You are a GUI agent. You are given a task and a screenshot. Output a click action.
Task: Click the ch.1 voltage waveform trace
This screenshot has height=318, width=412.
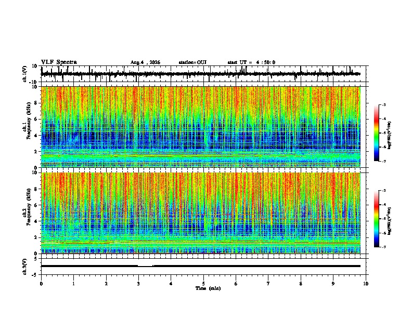201,74
